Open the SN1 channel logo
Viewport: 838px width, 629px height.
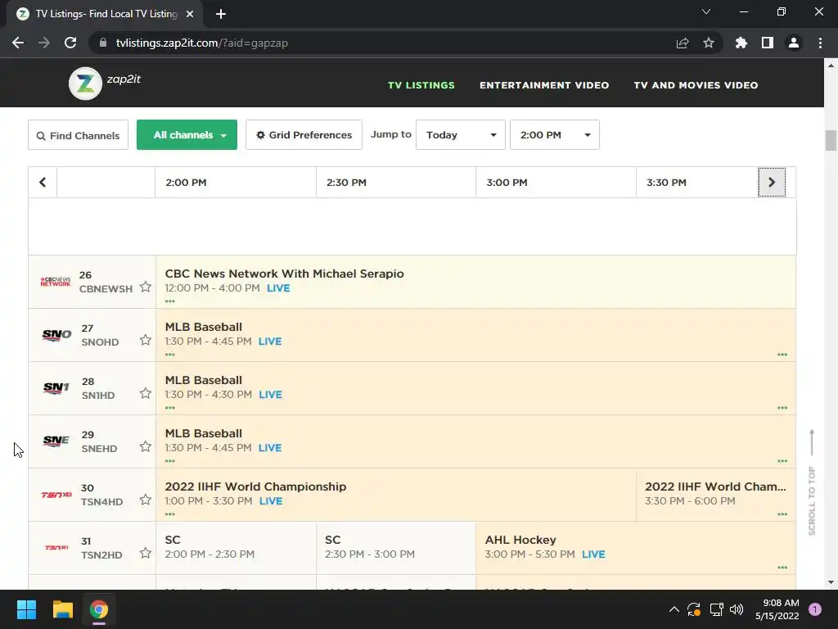point(56,388)
